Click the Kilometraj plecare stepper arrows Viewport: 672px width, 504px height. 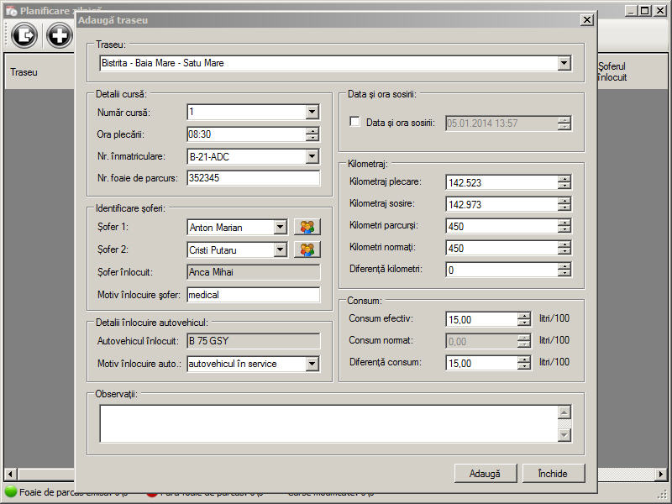[x=564, y=182]
